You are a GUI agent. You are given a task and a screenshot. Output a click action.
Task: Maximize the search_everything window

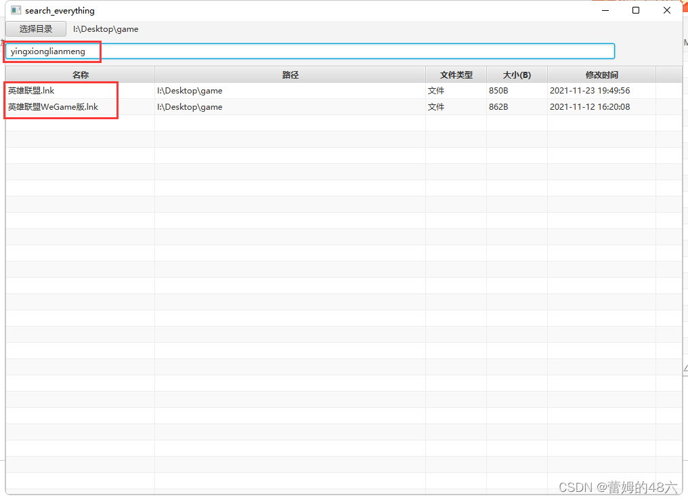pyautogui.click(x=636, y=10)
